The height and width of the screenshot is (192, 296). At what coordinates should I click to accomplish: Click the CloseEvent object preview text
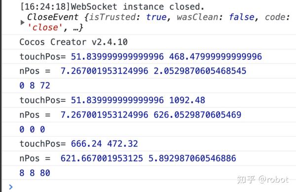click(x=158, y=22)
